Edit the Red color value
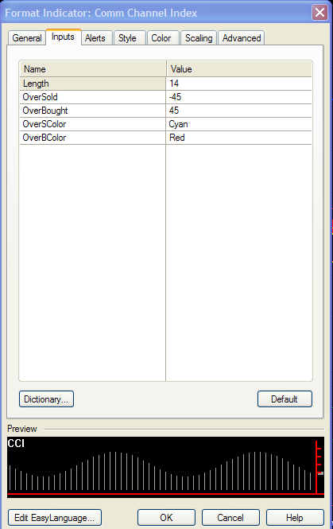 239,138
